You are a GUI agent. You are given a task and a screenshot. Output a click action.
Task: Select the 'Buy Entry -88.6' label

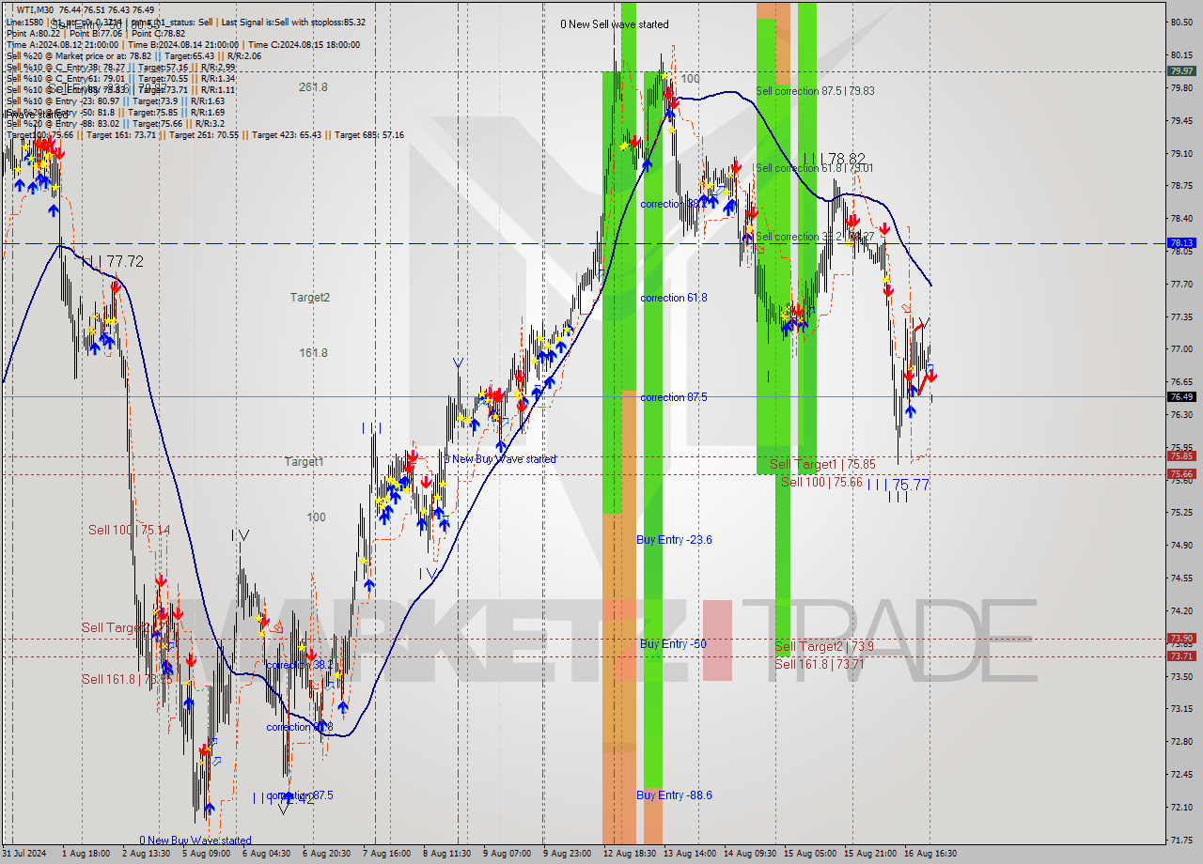click(674, 795)
